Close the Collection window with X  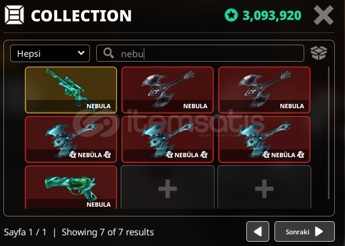tap(324, 15)
